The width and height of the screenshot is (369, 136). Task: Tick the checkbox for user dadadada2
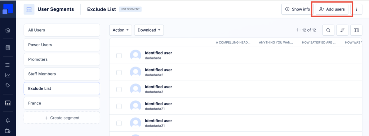(x=119, y=73)
